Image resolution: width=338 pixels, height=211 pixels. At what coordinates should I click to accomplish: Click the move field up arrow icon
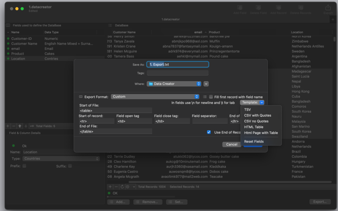click(x=20, y=126)
